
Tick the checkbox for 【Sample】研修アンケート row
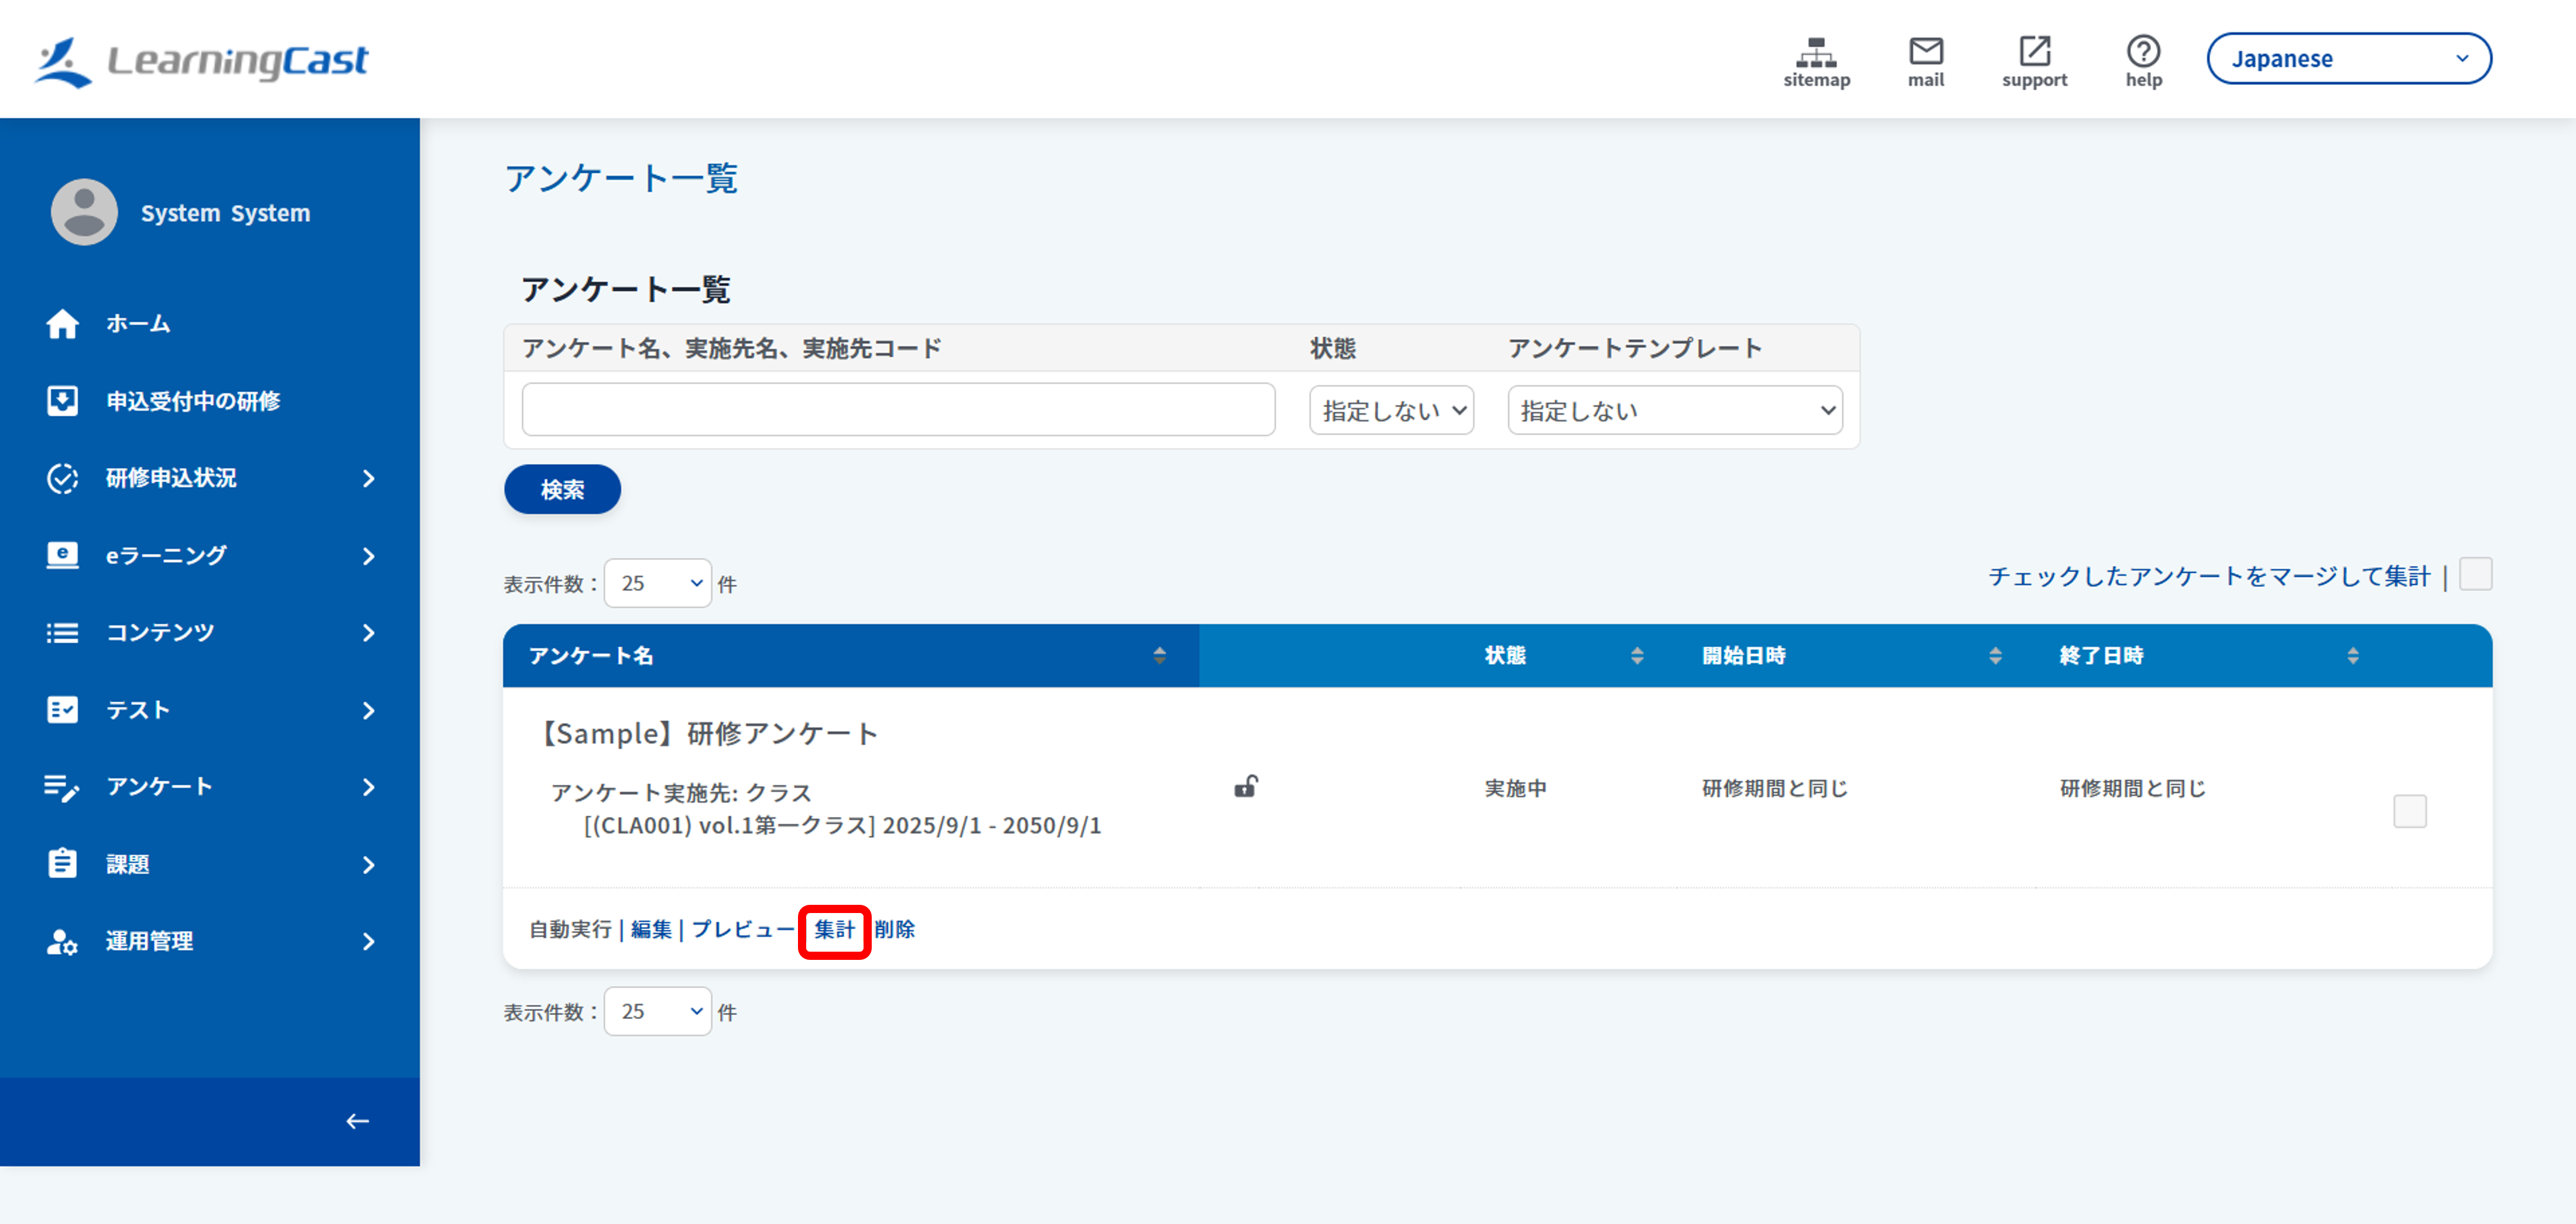2409,811
